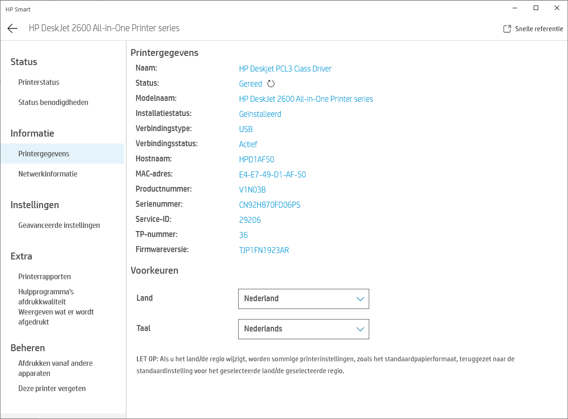Click the serial number CN92H870FD06PS

(x=270, y=205)
